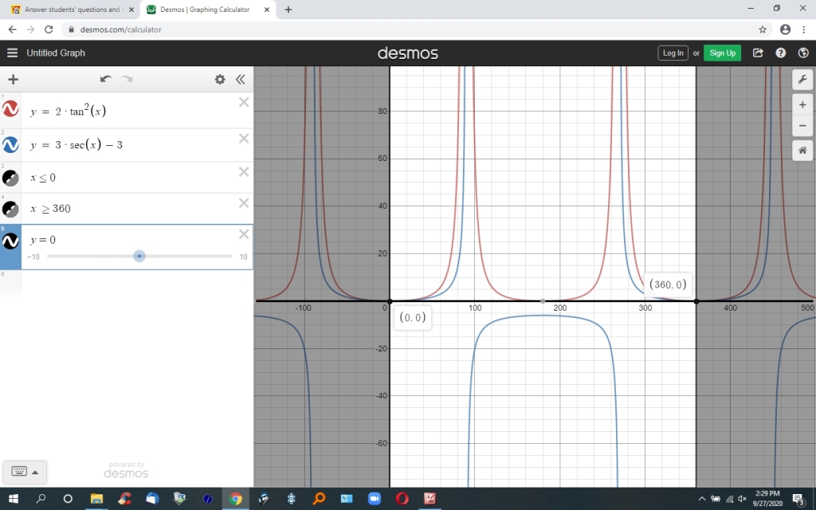Delete the y = 0 expression

244,234
